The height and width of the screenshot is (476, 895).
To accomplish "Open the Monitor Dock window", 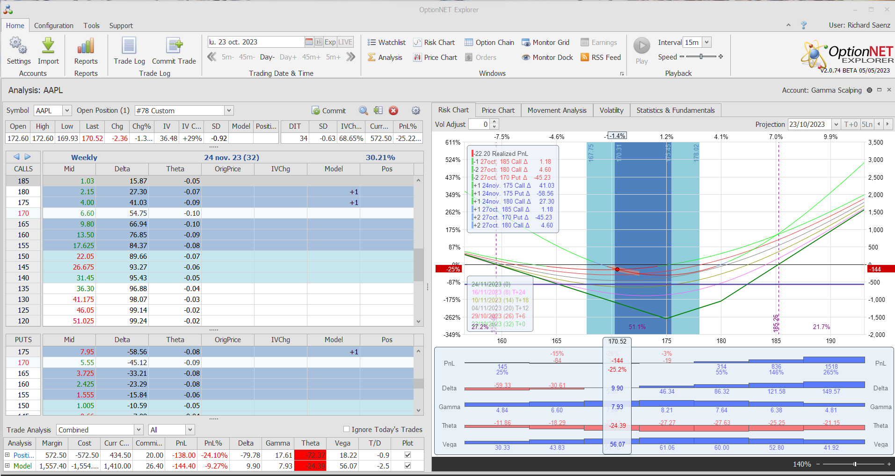I will (x=547, y=58).
